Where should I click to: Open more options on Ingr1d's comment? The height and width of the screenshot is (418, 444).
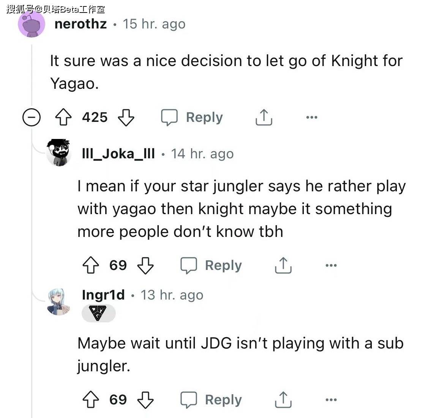pyautogui.click(x=331, y=400)
